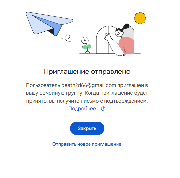The image size is (180, 178).
Task: Click the yellow sun shape
Action: click(x=140, y=18)
